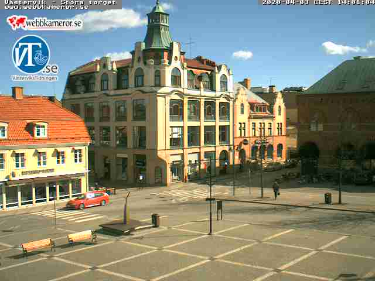Screen dimensions: 375x281
Task: Click the www.webbkameror.se URL text
Action: tap(47, 7)
